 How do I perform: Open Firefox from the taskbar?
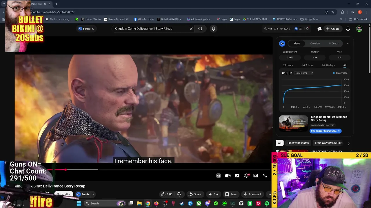(x=156, y=203)
